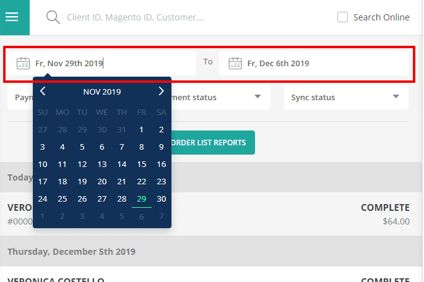Go to next month in calendar

(x=161, y=92)
